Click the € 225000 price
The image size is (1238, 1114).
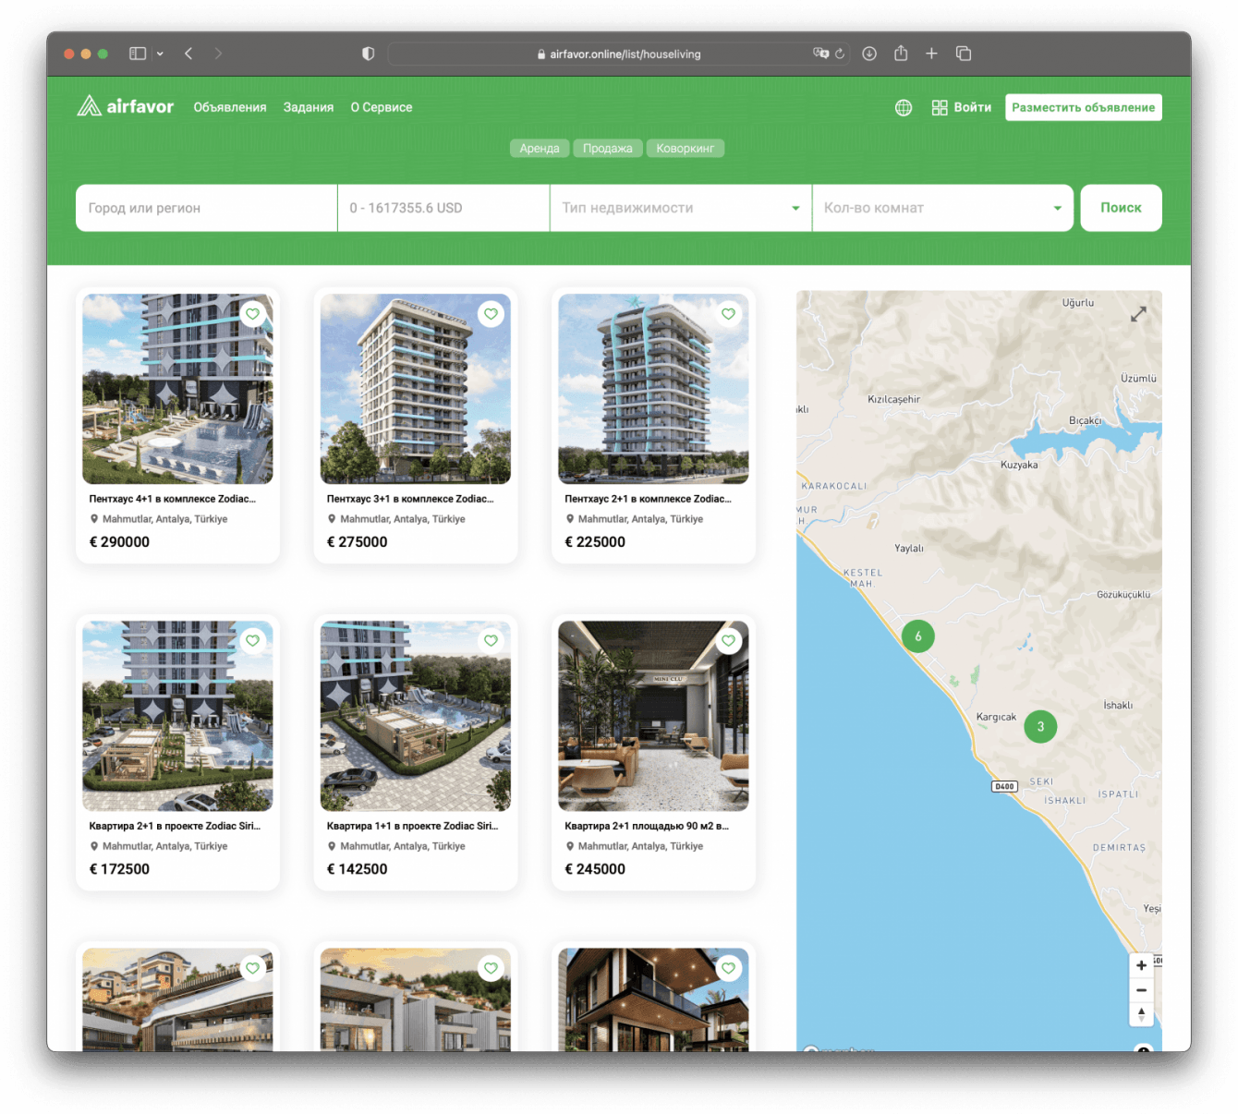click(x=595, y=542)
